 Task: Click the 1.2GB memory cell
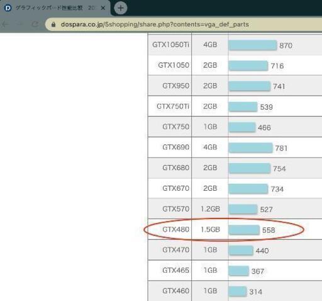click(210, 208)
